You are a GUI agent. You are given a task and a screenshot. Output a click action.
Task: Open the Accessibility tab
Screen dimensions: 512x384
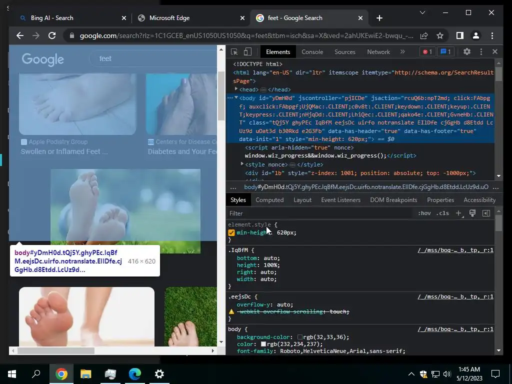coord(479,200)
